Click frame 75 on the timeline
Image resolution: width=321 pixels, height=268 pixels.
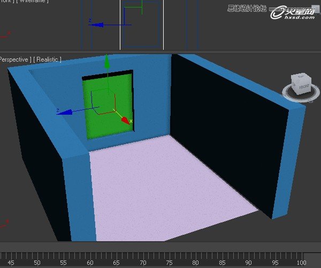click(x=169, y=262)
